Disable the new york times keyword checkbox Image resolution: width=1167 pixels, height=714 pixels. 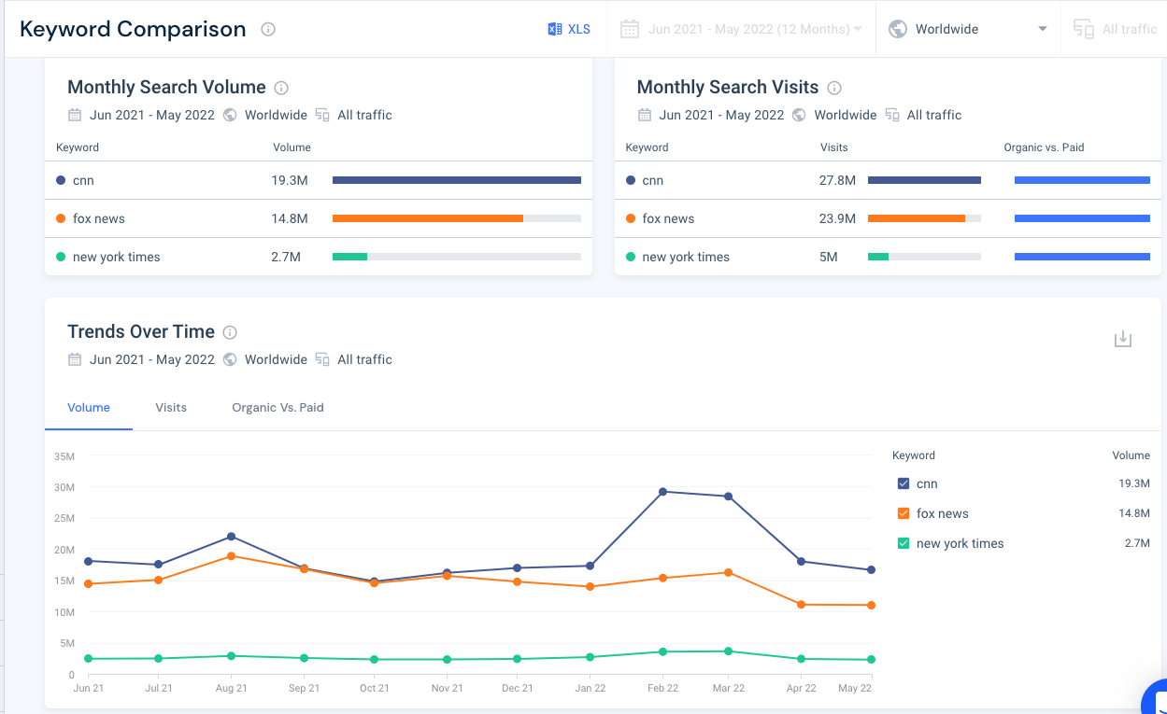(904, 543)
